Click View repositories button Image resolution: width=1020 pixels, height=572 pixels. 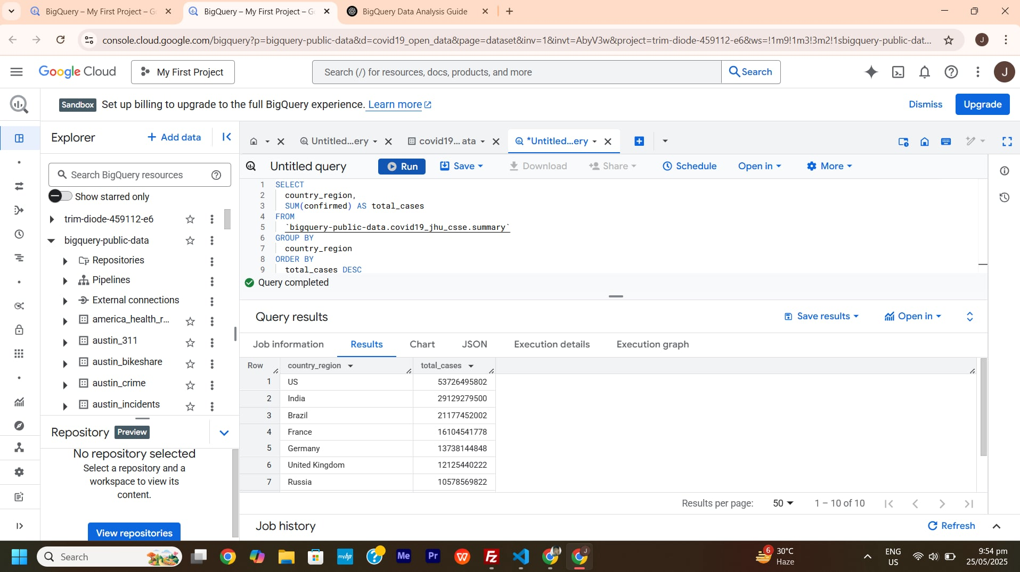click(134, 532)
